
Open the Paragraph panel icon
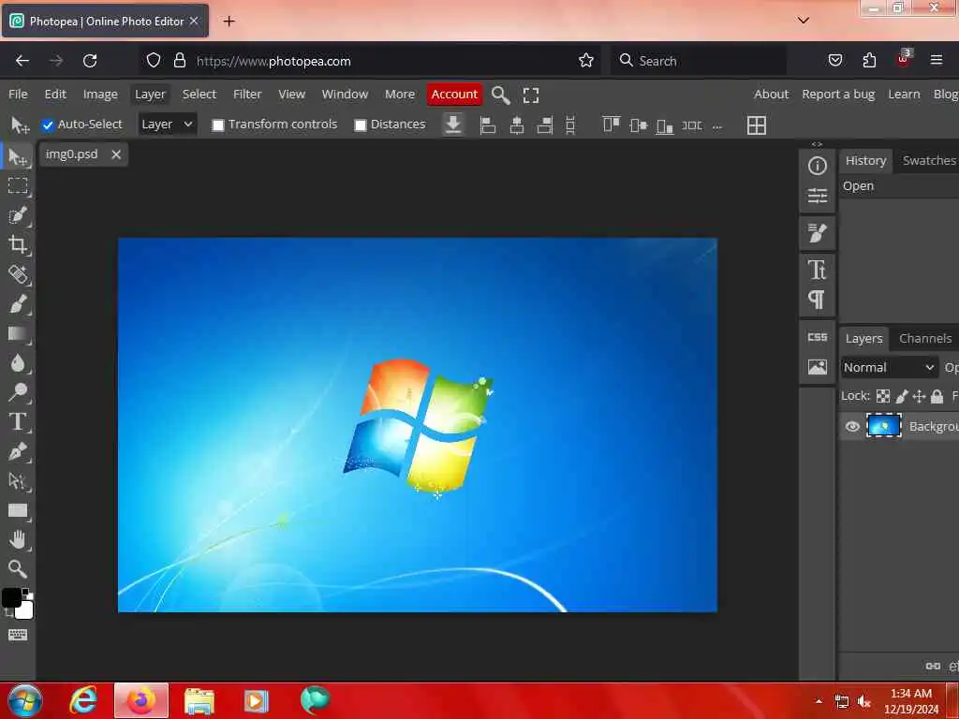817,300
